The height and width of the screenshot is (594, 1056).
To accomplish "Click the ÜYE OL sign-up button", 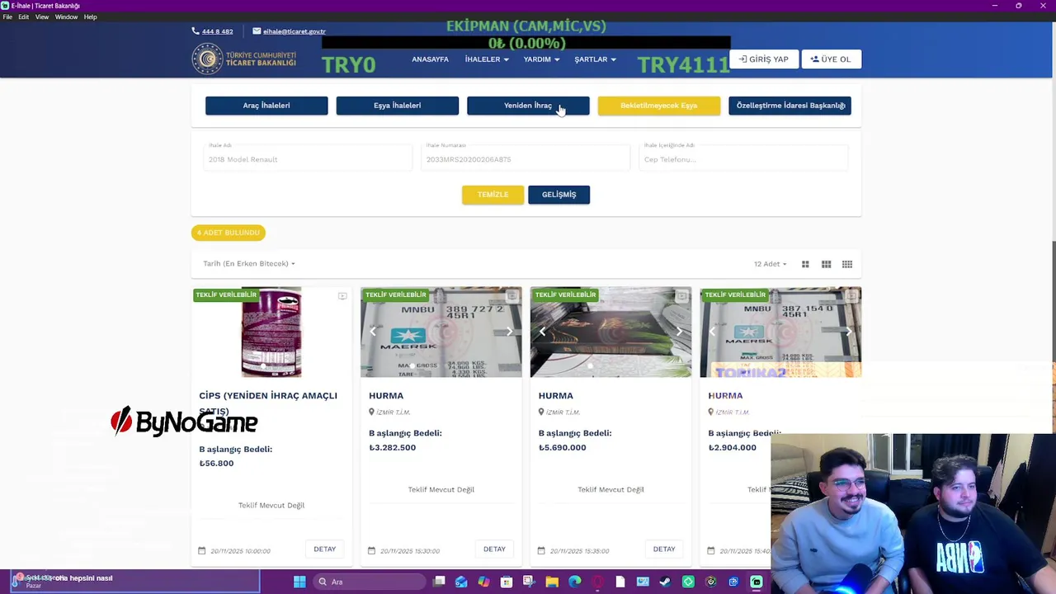I will (830, 59).
